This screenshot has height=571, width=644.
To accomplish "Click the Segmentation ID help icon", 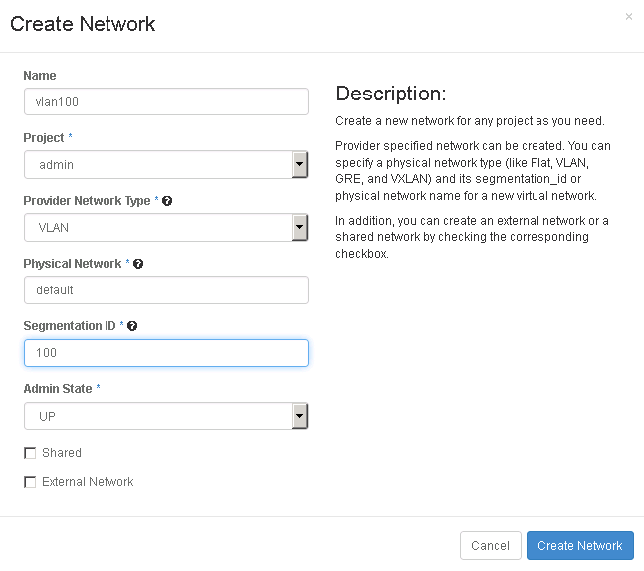I will tap(132, 326).
